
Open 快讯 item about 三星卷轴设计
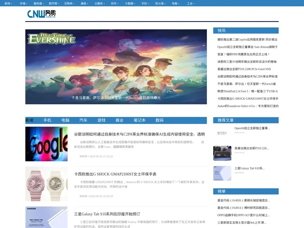(x=247, y=62)
